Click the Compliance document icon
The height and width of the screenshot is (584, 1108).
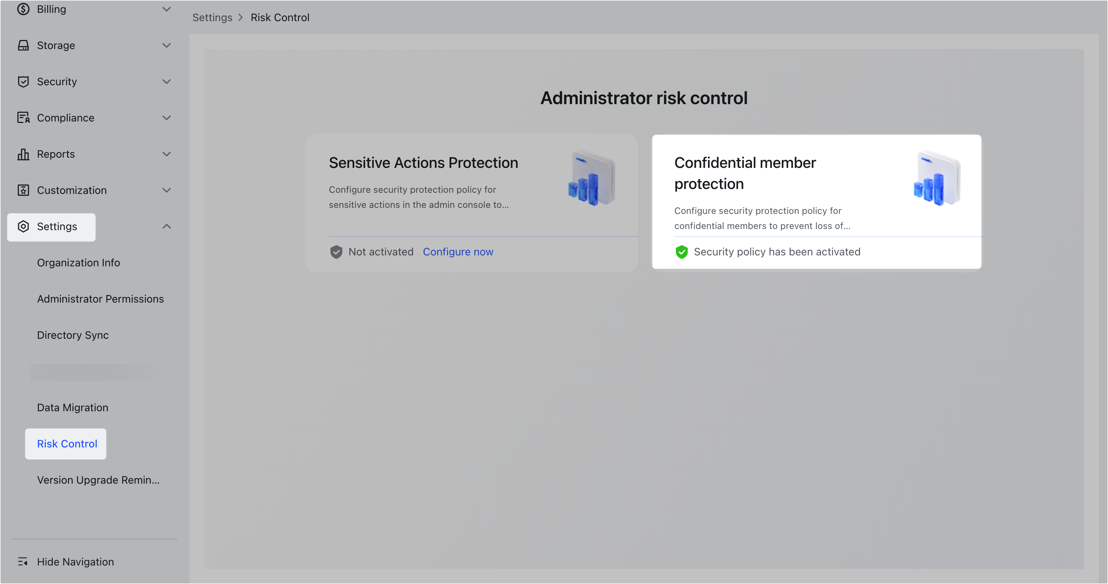click(x=23, y=117)
